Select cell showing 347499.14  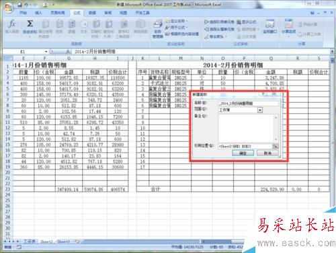69,190
